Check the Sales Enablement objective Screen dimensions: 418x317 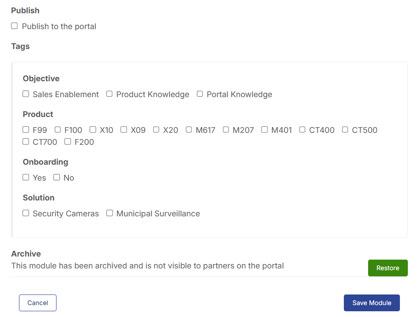click(26, 94)
